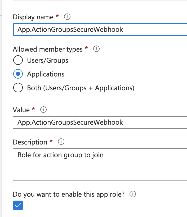Show the Description field info icon
Image resolution: width=187 pixels, height=217 pixels.
pyautogui.click(x=61, y=142)
